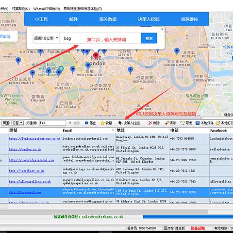Click the blue map pin above Hammersmith
This screenshot has width=233, height=233.
33,74
